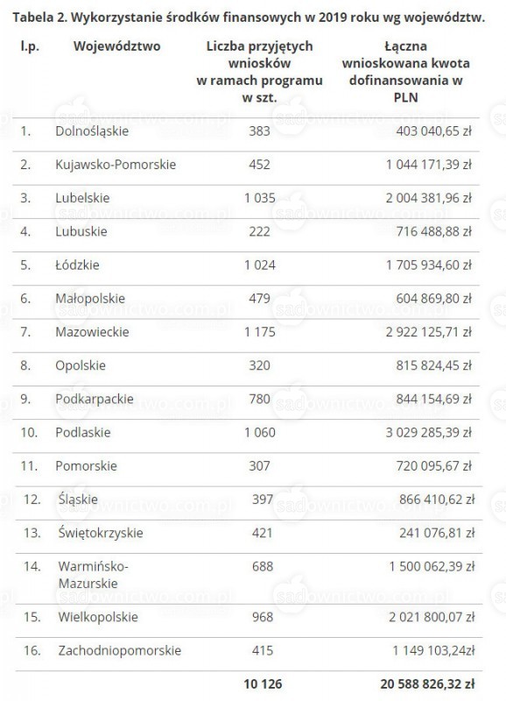Select Lubelskie application count 1 035
This screenshot has height=701, width=506.
(260, 198)
